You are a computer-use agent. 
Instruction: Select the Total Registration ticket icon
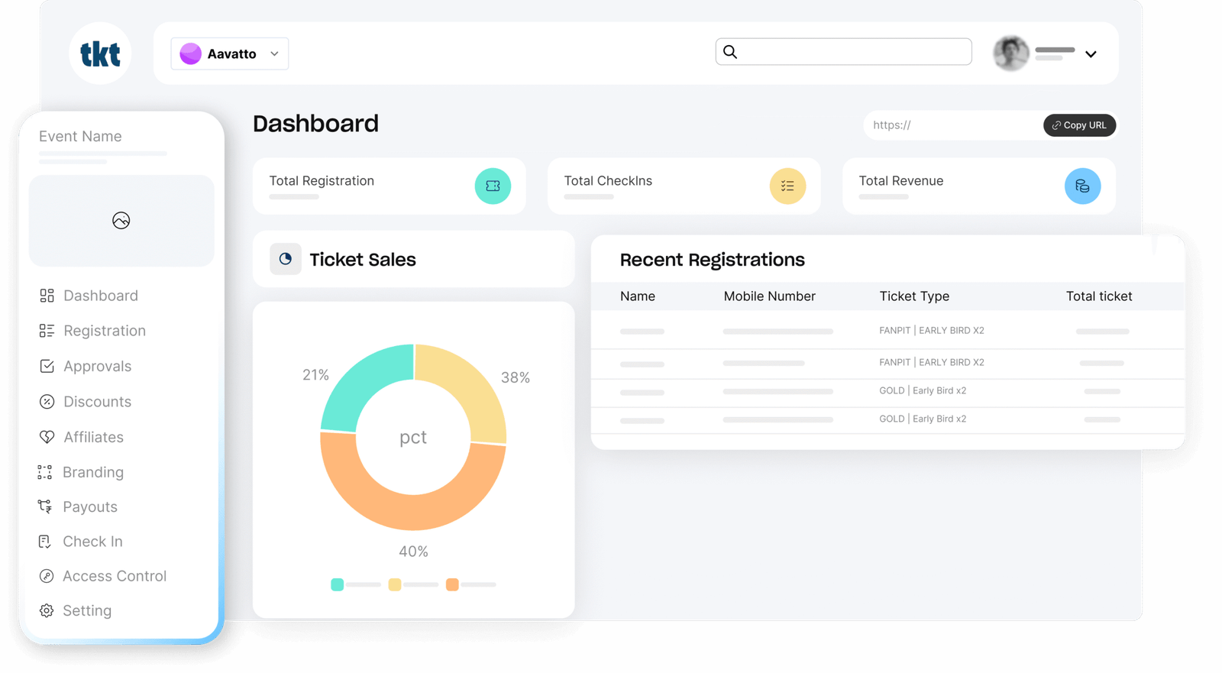click(x=493, y=186)
